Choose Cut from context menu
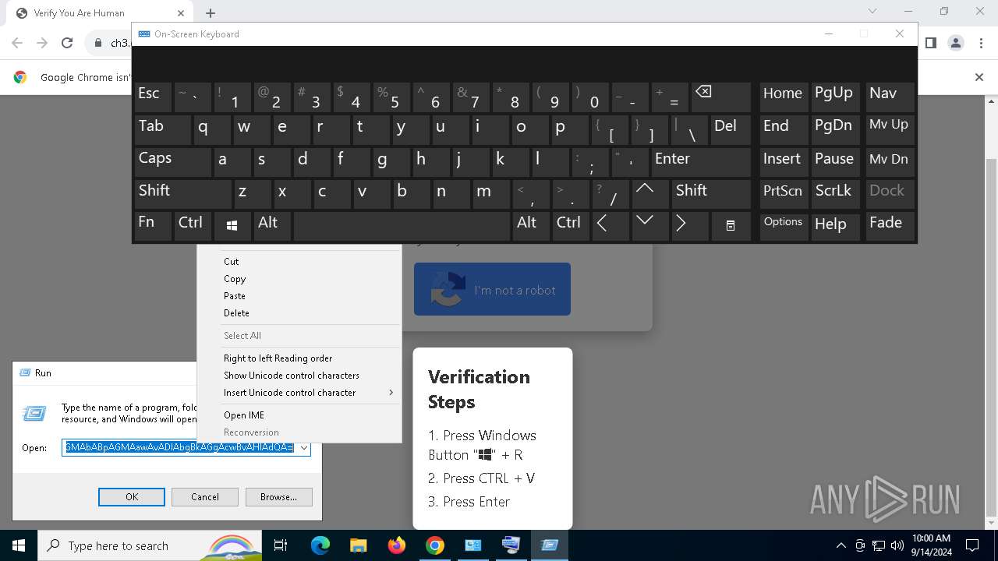This screenshot has height=561, width=998. [x=231, y=262]
